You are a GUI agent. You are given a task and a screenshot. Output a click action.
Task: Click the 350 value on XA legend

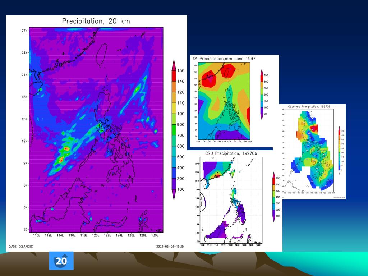[x=266, y=75]
